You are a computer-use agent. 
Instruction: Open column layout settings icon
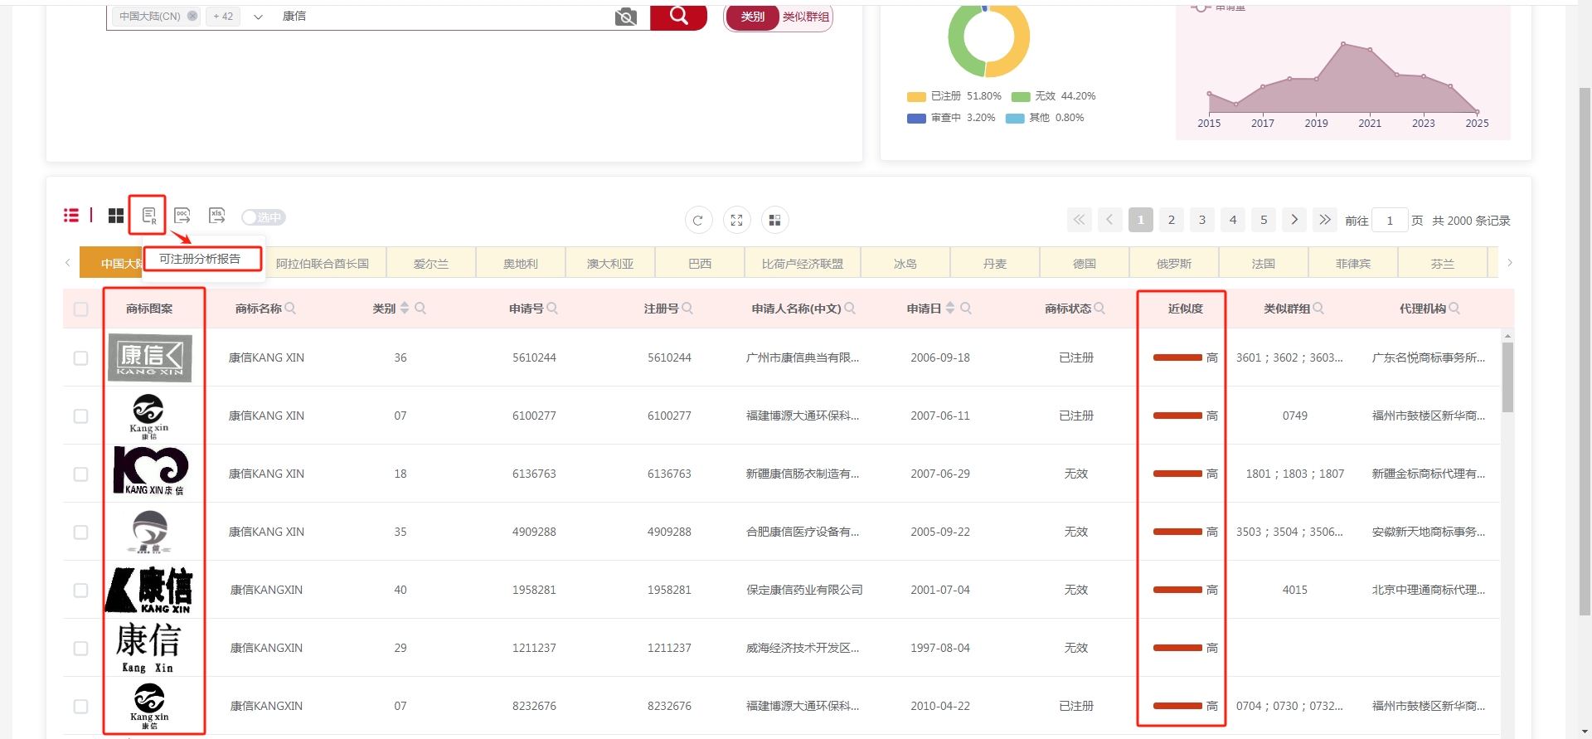pyautogui.click(x=774, y=220)
